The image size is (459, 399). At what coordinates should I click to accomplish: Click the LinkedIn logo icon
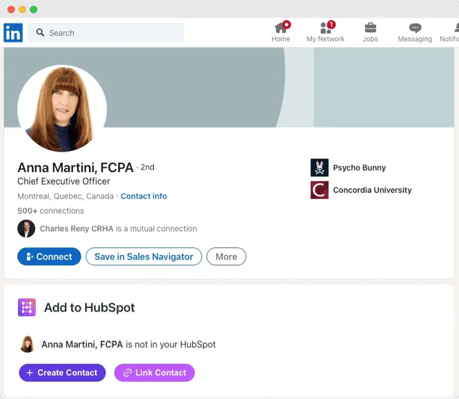pos(13,33)
